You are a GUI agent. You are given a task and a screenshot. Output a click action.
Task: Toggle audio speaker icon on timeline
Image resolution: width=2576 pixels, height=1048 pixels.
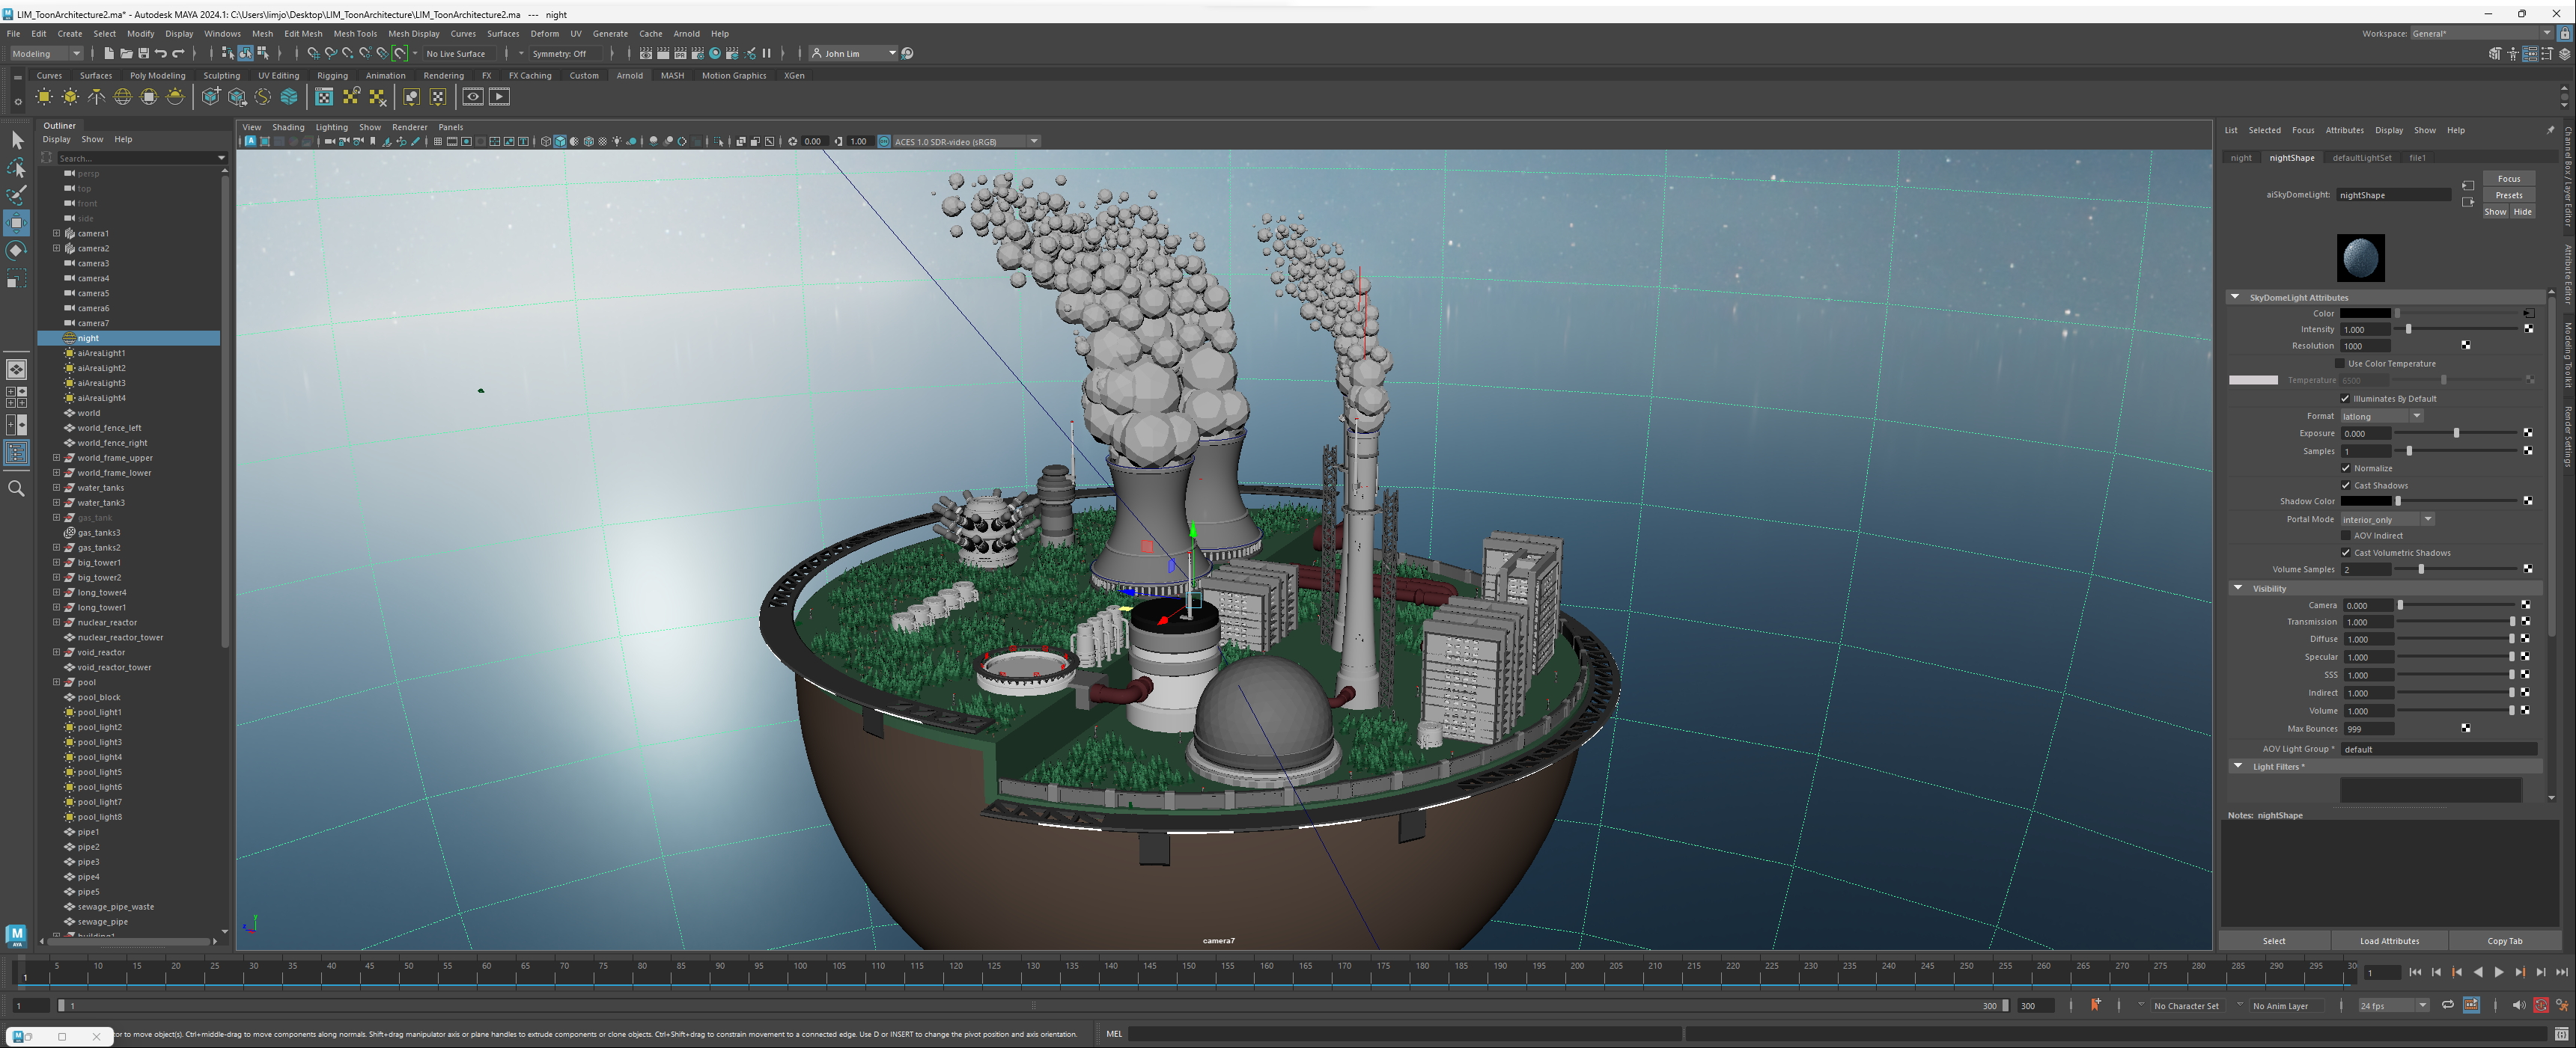pos(2518,1005)
